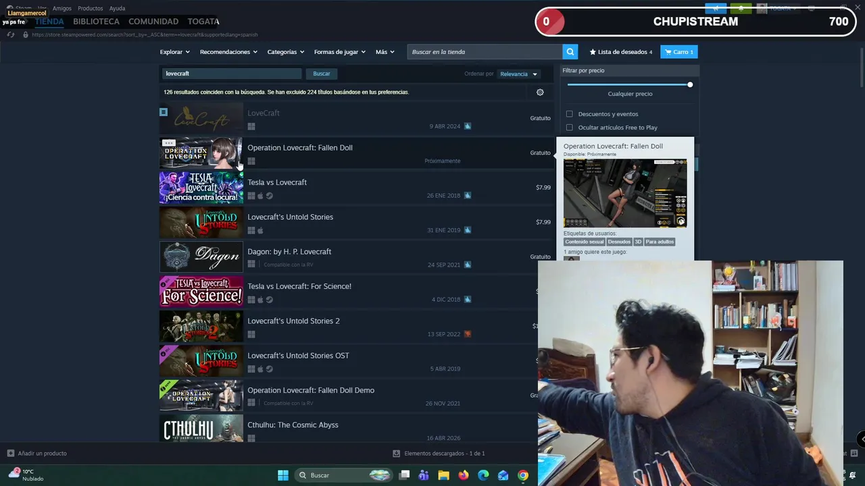Focus Buscar en la tienda field

[x=485, y=52]
